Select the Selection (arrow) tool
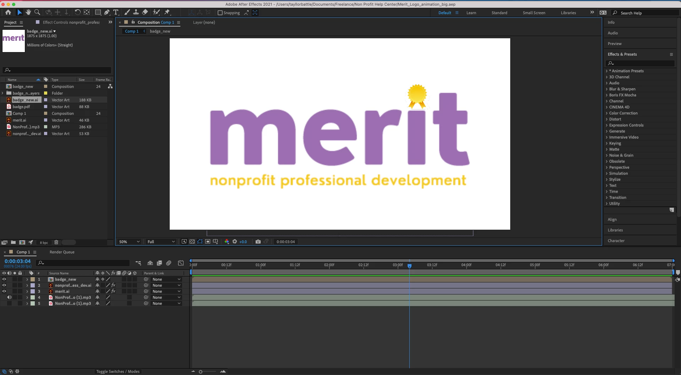Screen dimensions: 681x375 [x=20, y=12]
